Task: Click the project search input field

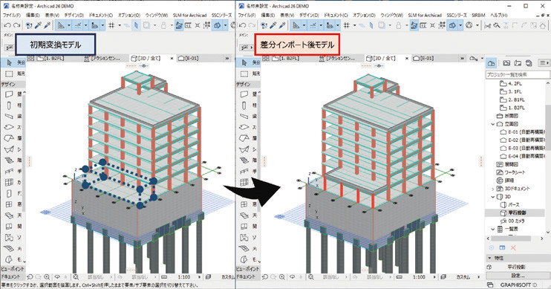Action: pyautogui.click(x=518, y=74)
